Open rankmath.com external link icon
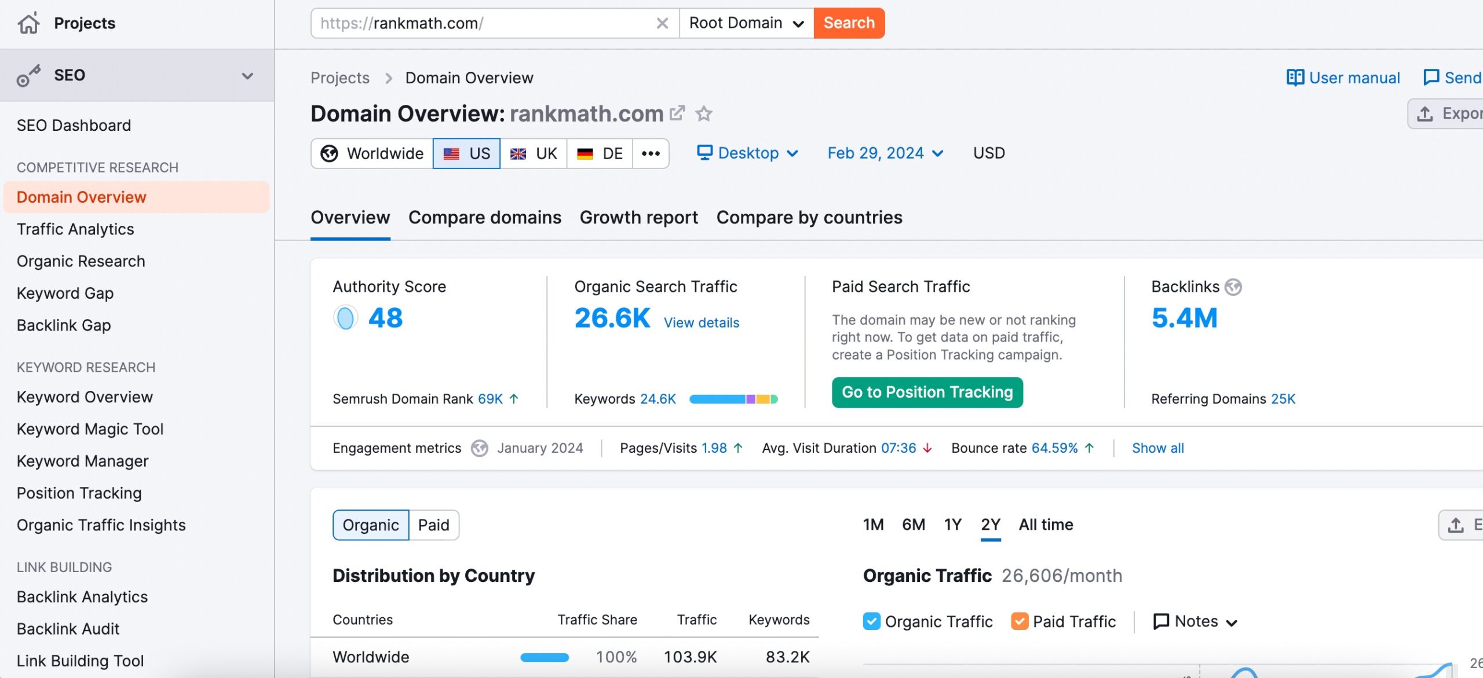 677,113
